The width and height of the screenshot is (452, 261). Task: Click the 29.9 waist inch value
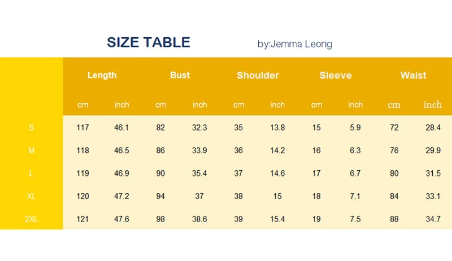pyautogui.click(x=433, y=150)
